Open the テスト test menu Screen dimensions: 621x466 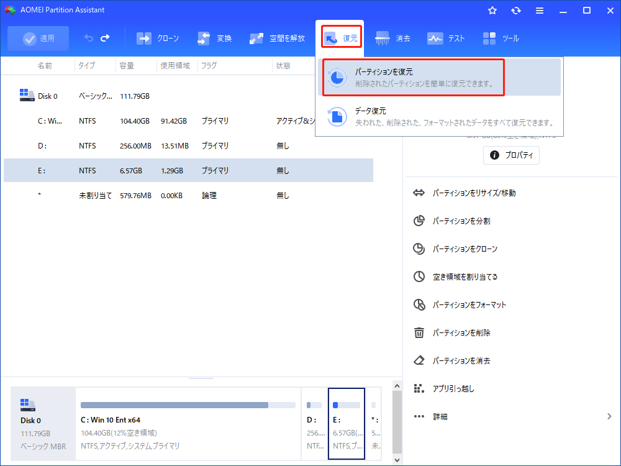tap(446, 39)
